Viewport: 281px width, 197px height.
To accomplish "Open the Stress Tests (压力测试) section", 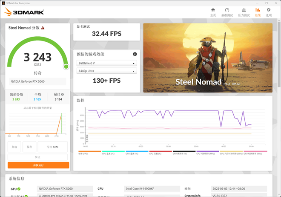I will point(243,12).
